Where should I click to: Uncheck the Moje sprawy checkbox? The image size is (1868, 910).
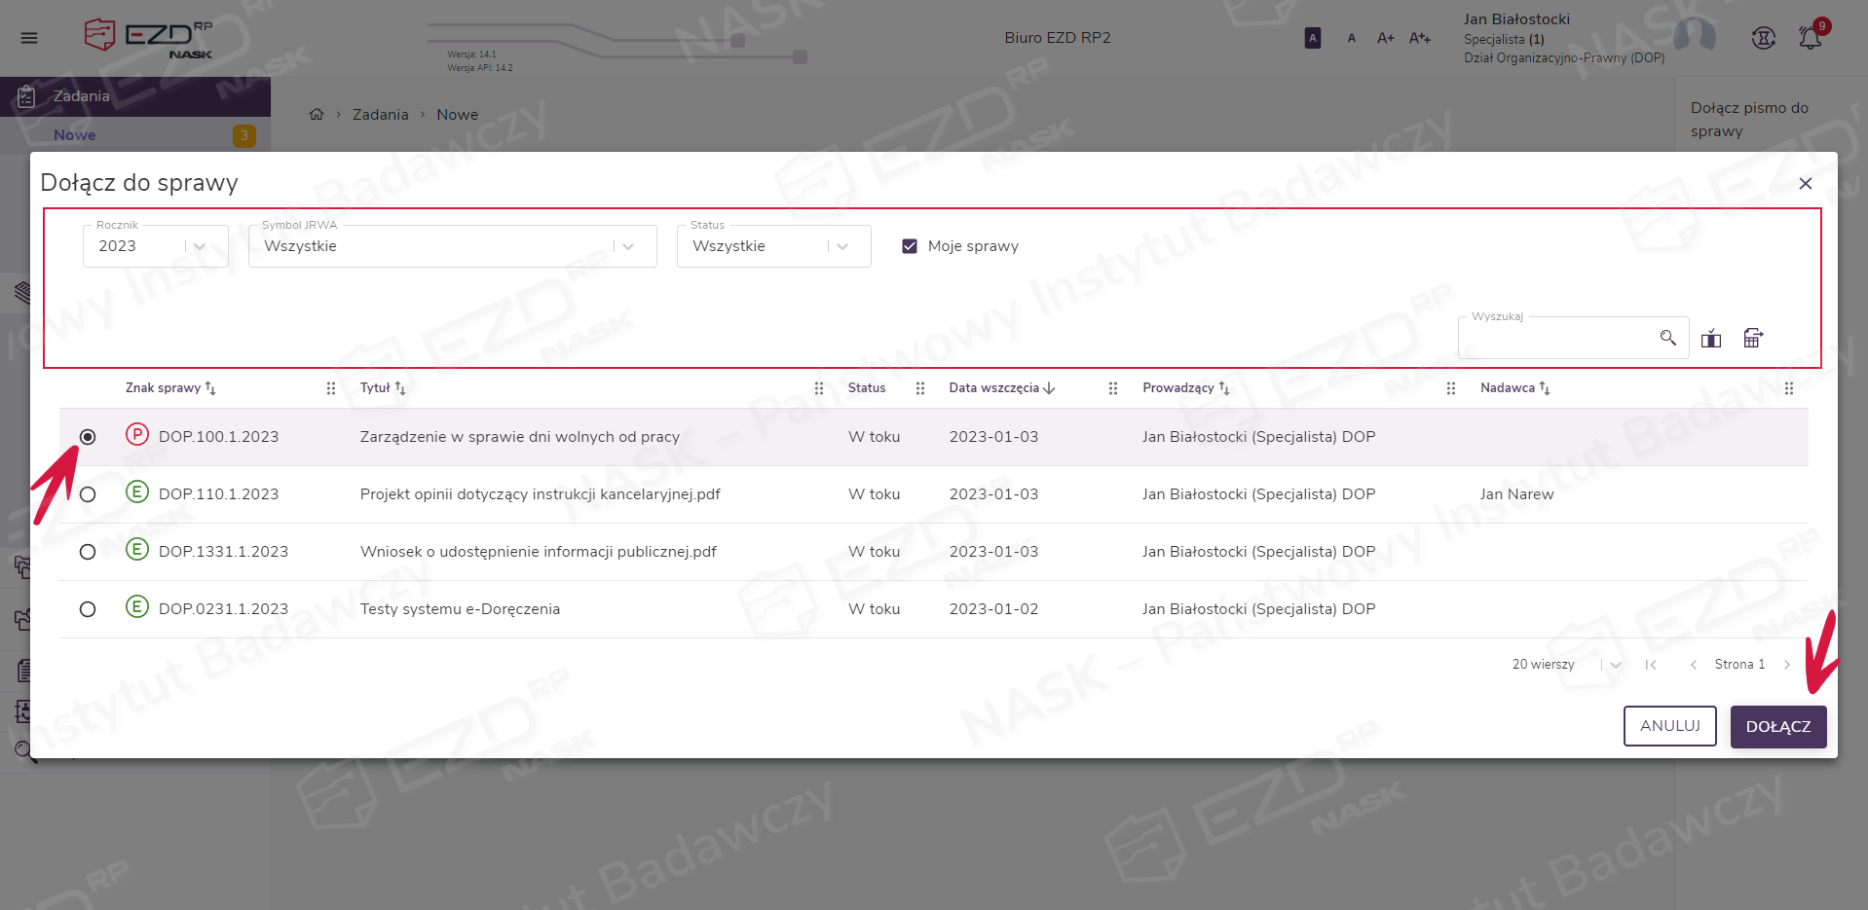[910, 246]
